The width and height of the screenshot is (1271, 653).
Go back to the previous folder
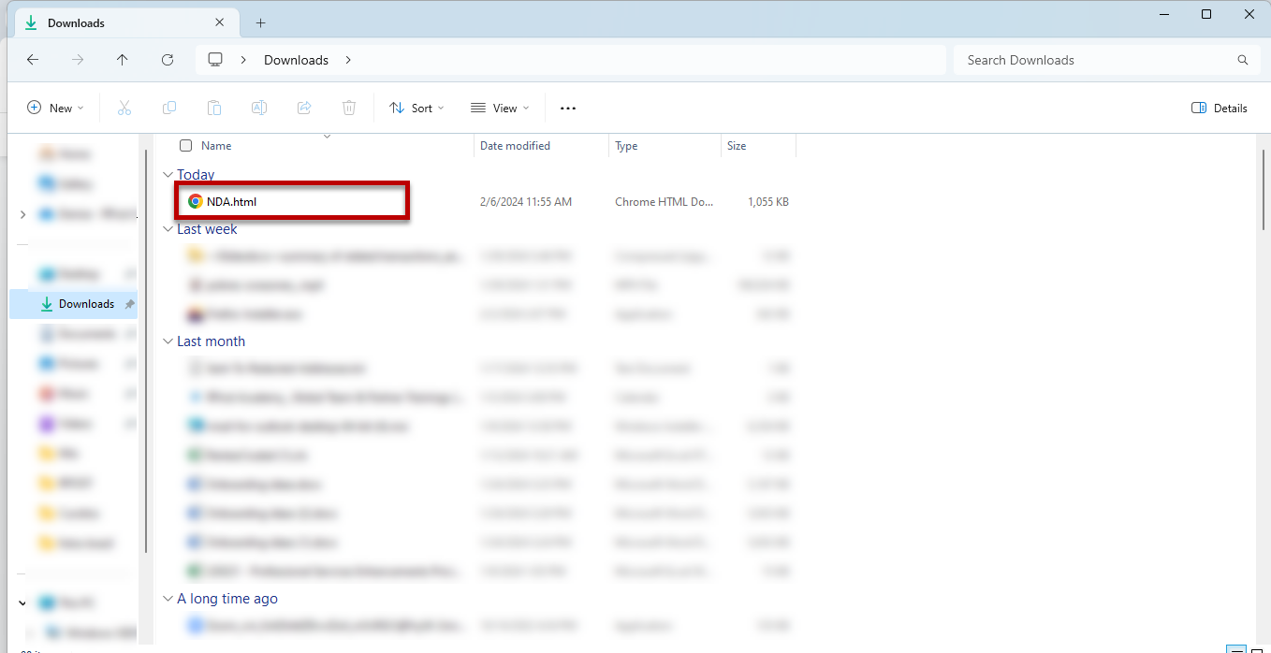pos(33,59)
